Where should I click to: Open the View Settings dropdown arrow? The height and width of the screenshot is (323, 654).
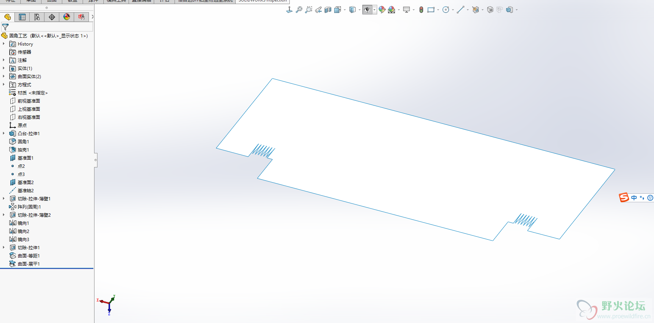click(x=414, y=10)
